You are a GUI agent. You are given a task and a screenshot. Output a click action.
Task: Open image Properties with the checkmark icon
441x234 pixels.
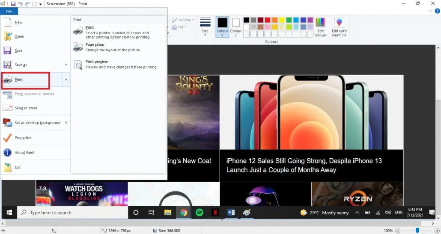click(35, 138)
